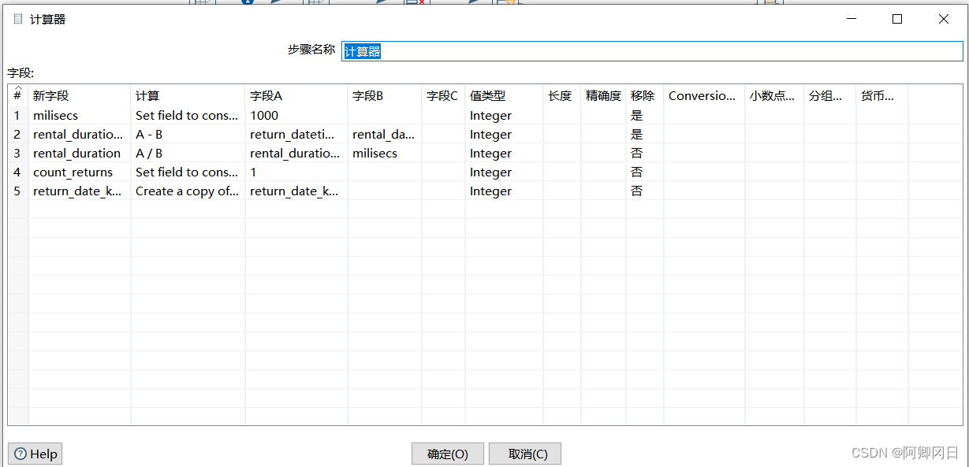
Task: Click the Help button
Action: point(35,454)
